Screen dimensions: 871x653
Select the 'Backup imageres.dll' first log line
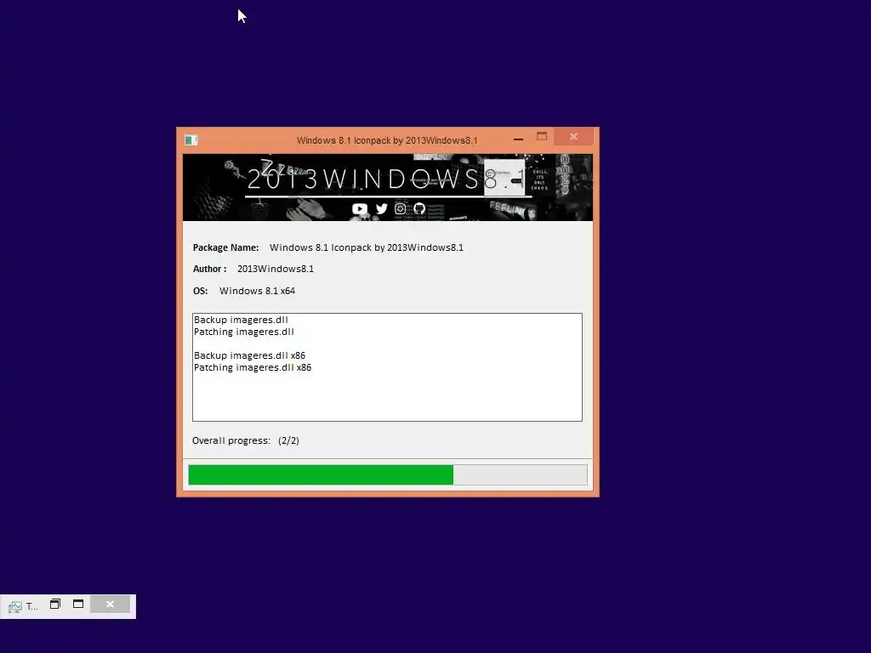coord(241,320)
